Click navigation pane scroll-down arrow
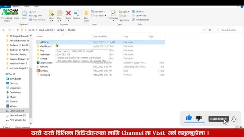Image resolution: width=244 pixels, height=137 pixels. click(31, 123)
